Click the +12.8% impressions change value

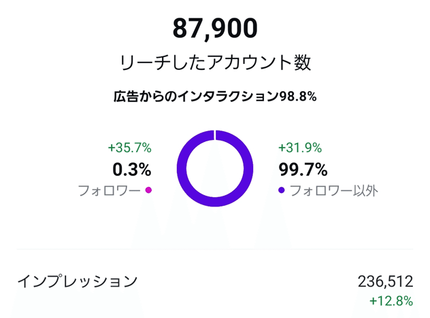point(391,301)
